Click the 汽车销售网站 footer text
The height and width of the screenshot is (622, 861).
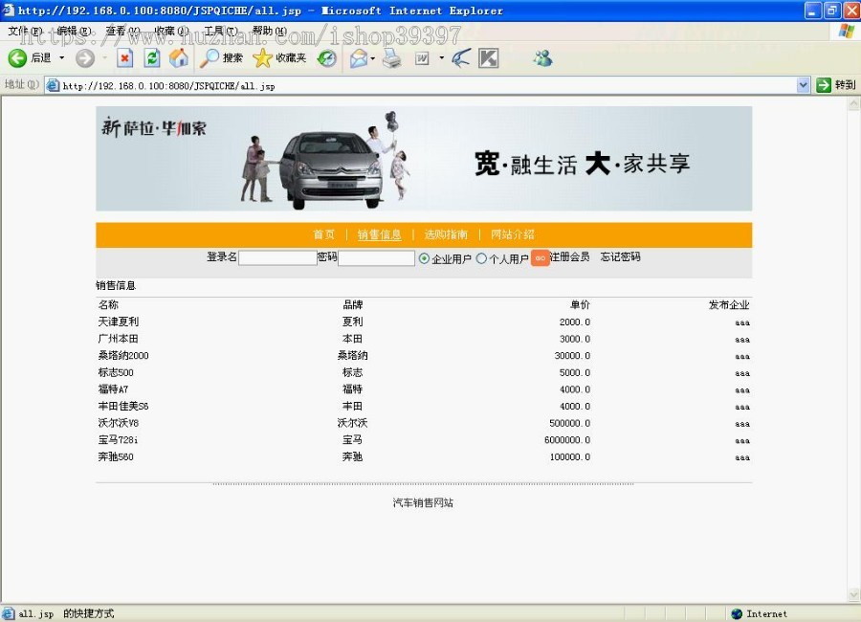pos(424,502)
